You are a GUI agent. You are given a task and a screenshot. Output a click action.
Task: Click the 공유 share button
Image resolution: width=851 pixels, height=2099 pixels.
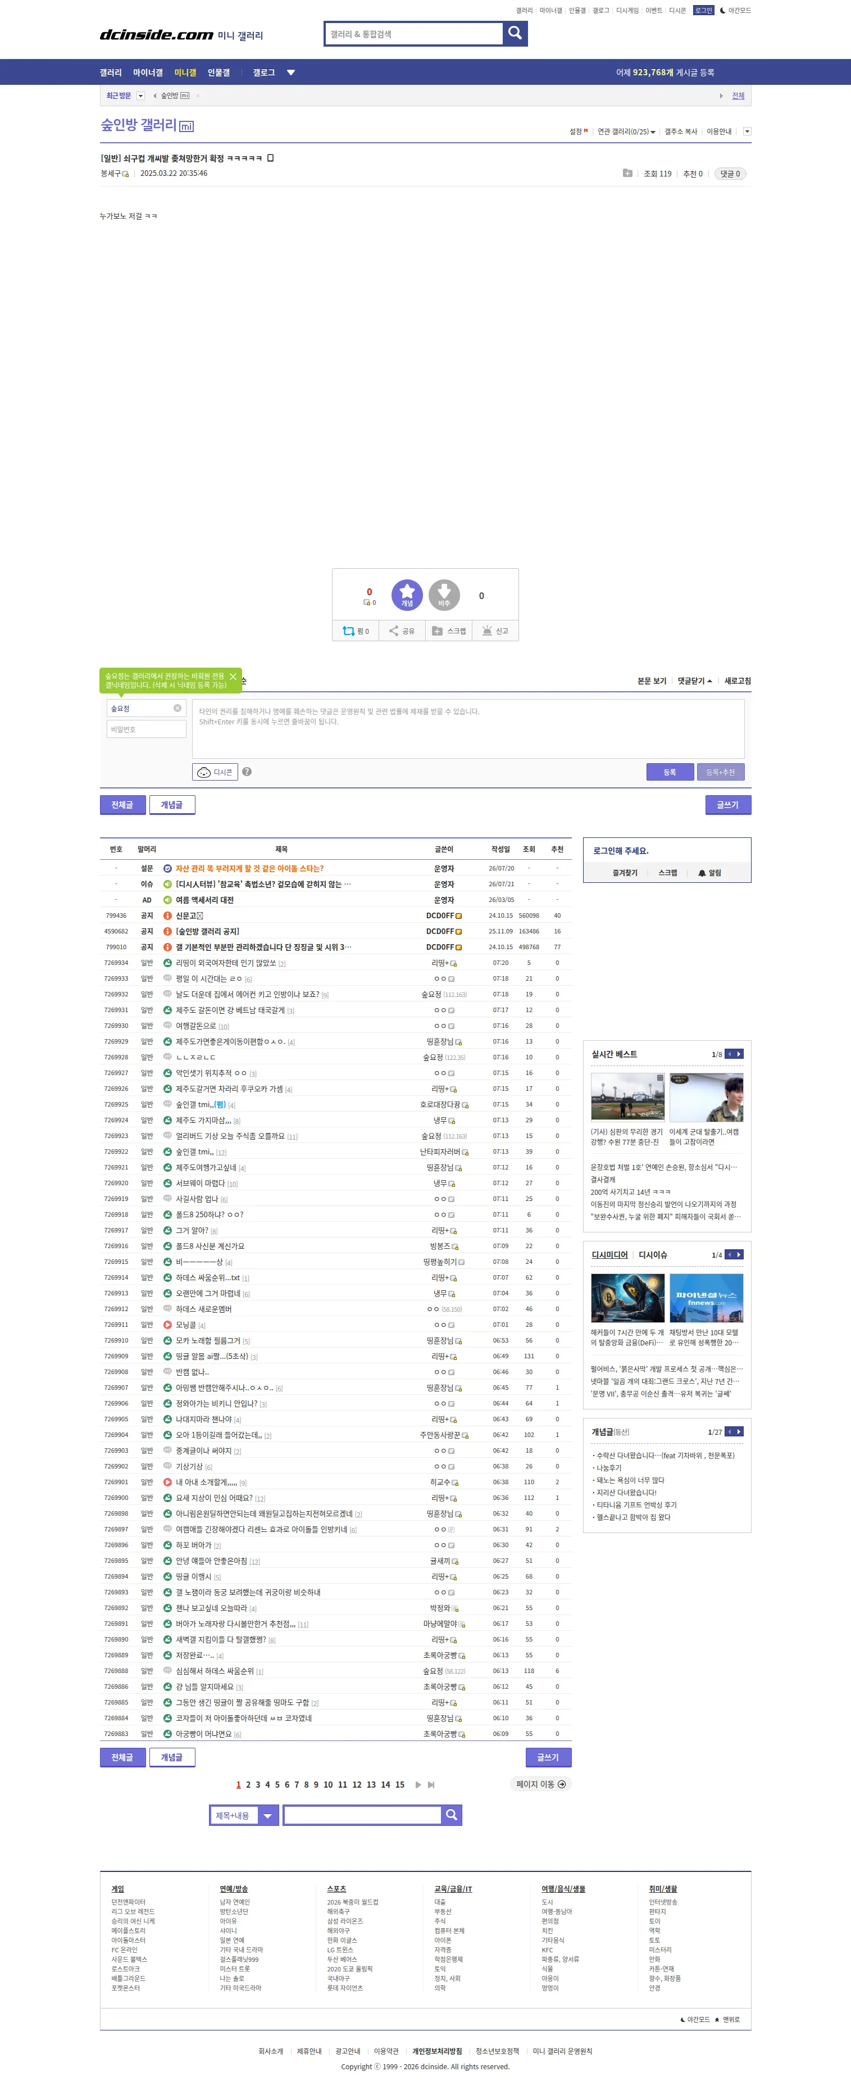(402, 631)
